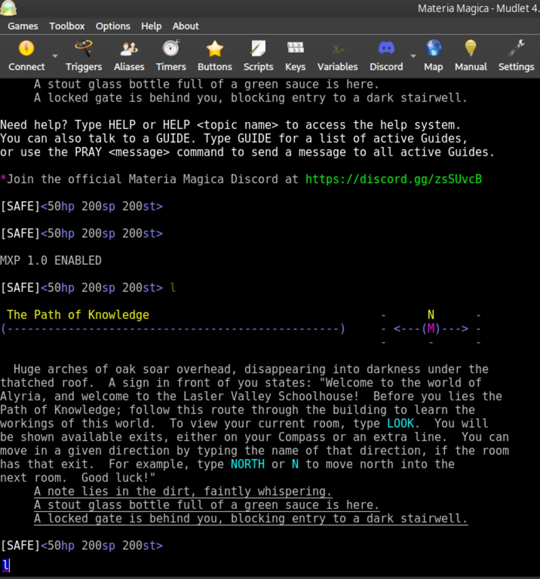Open the Options menu
The height and width of the screenshot is (579, 540).
click(113, 26)
